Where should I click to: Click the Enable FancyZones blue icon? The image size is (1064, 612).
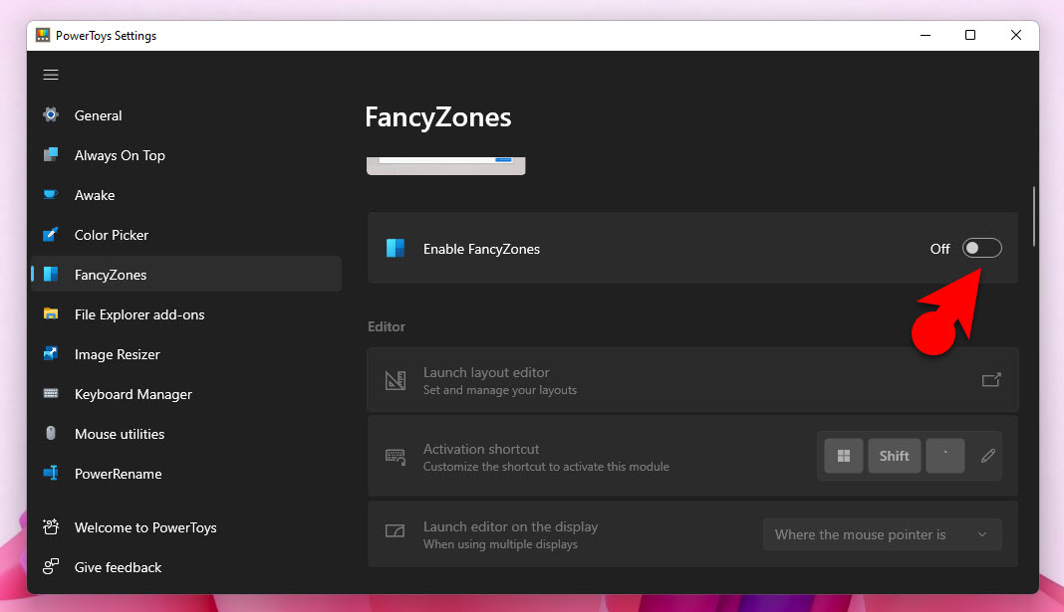tap(396, 248)
